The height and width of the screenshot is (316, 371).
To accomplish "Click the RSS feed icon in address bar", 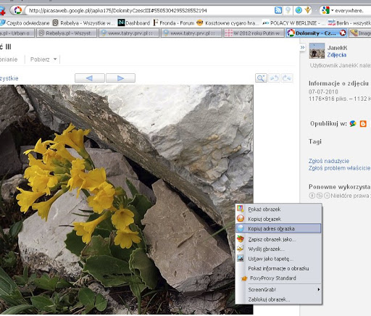I will [x=278, y=10].
